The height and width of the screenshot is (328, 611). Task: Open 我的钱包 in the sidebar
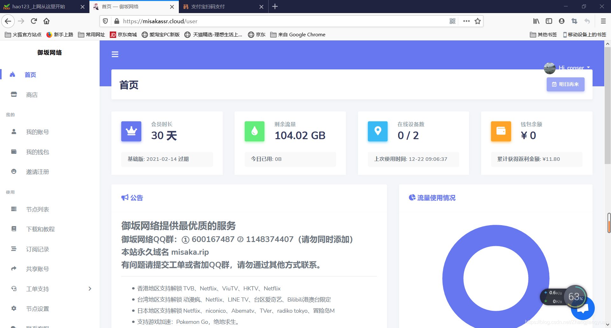[x=37, y=152]
